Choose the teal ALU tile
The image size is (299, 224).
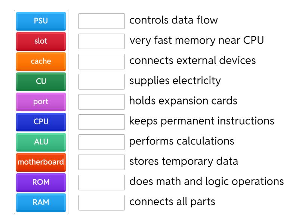point(41,142)
